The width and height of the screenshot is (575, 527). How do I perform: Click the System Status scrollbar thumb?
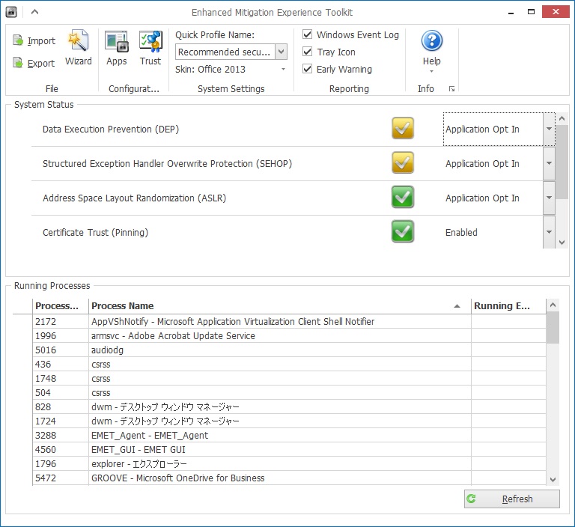pyautogui.click(x=562, y=162)
